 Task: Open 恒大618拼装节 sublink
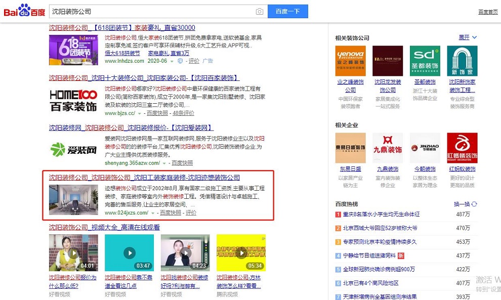pos(122,53)
